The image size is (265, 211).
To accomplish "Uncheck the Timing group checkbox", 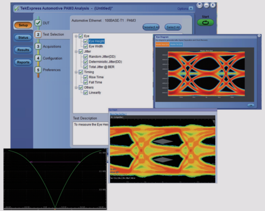I will (81, 72).
